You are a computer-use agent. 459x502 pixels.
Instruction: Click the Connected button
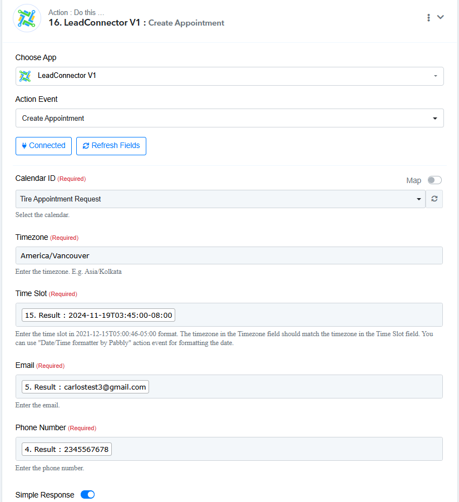(43, 146)
